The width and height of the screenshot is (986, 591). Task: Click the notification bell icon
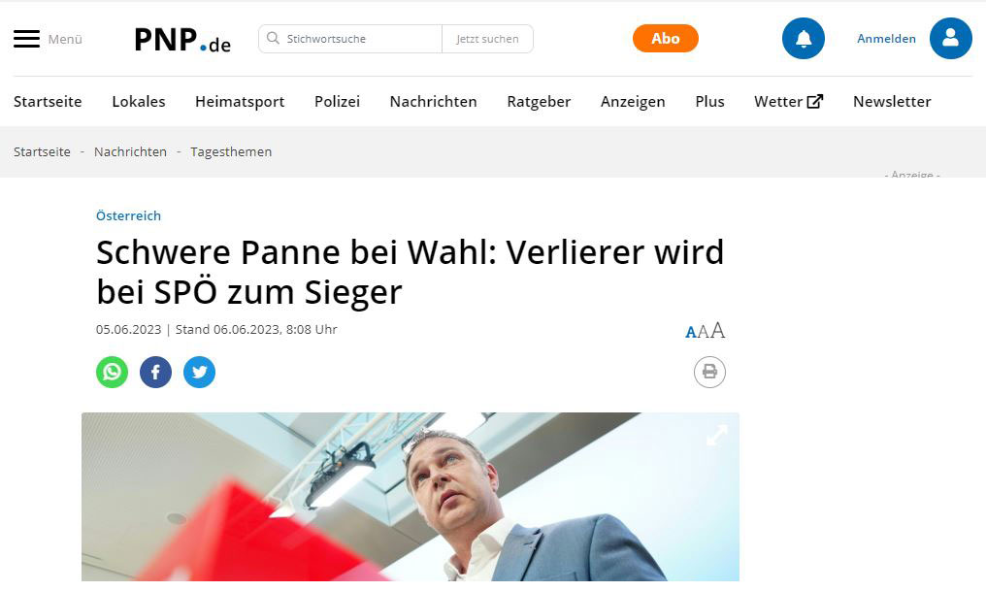click(803, 39)
